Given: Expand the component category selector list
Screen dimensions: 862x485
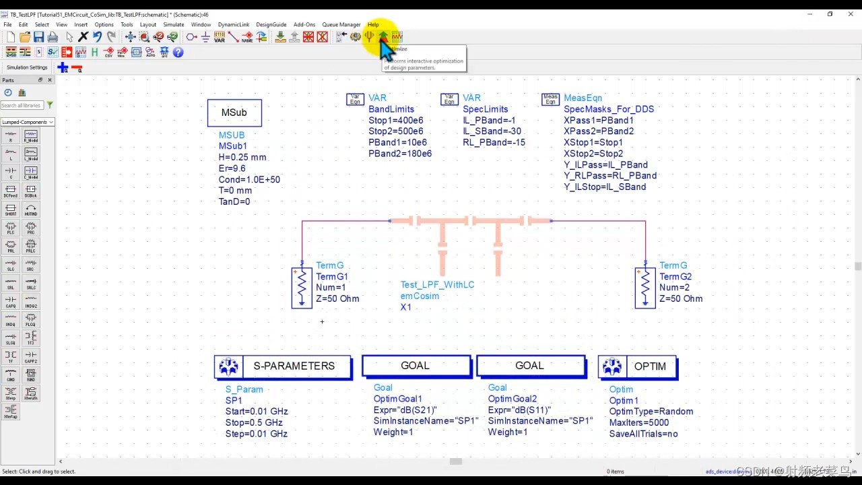Looking at the screenshot, I should pos(51,122).
